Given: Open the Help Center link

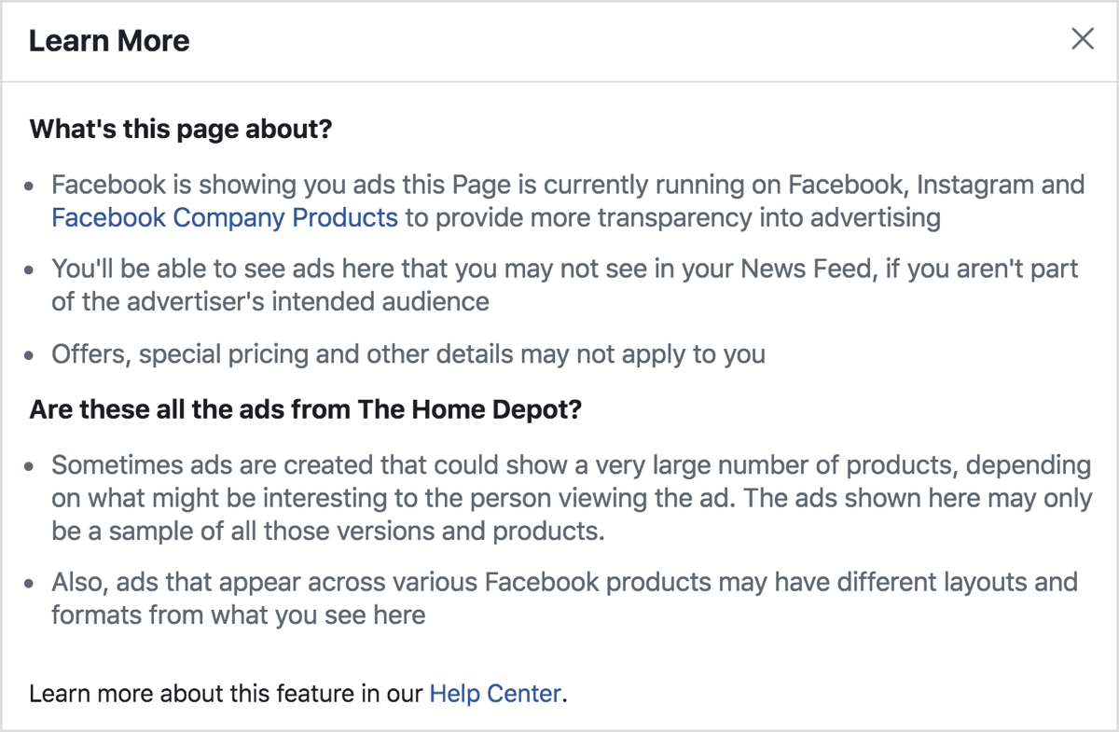Looking at the screenshot, I should (496, 693).
